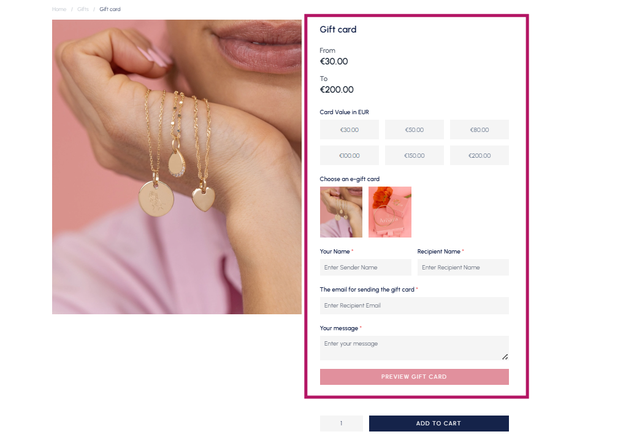Screen dimensions: 642x445
Task: Pick the €200.00 card value option
Action: (x=480, y=155)
